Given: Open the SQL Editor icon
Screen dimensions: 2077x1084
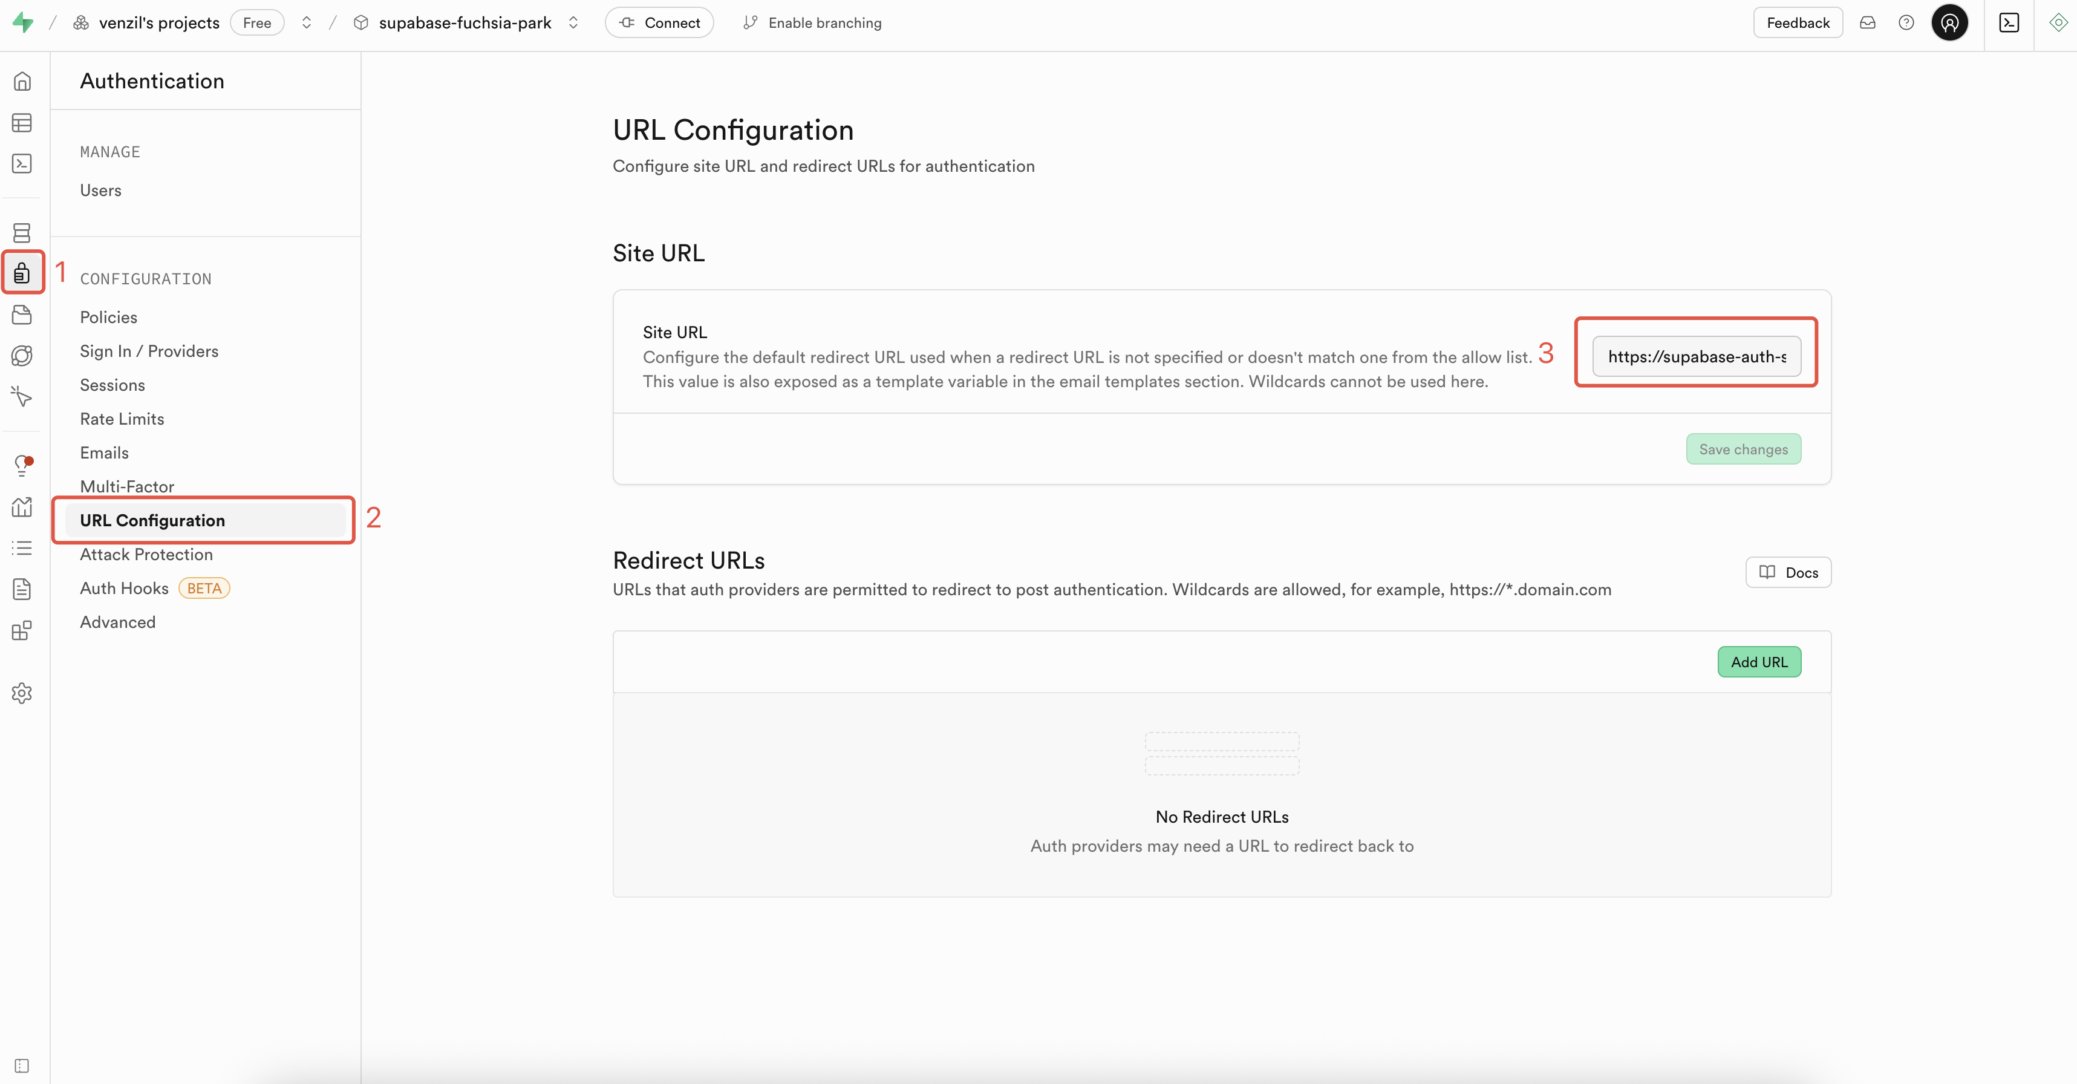Looking at the screenshot, I should pyautogui.click(x=22, y=164).
